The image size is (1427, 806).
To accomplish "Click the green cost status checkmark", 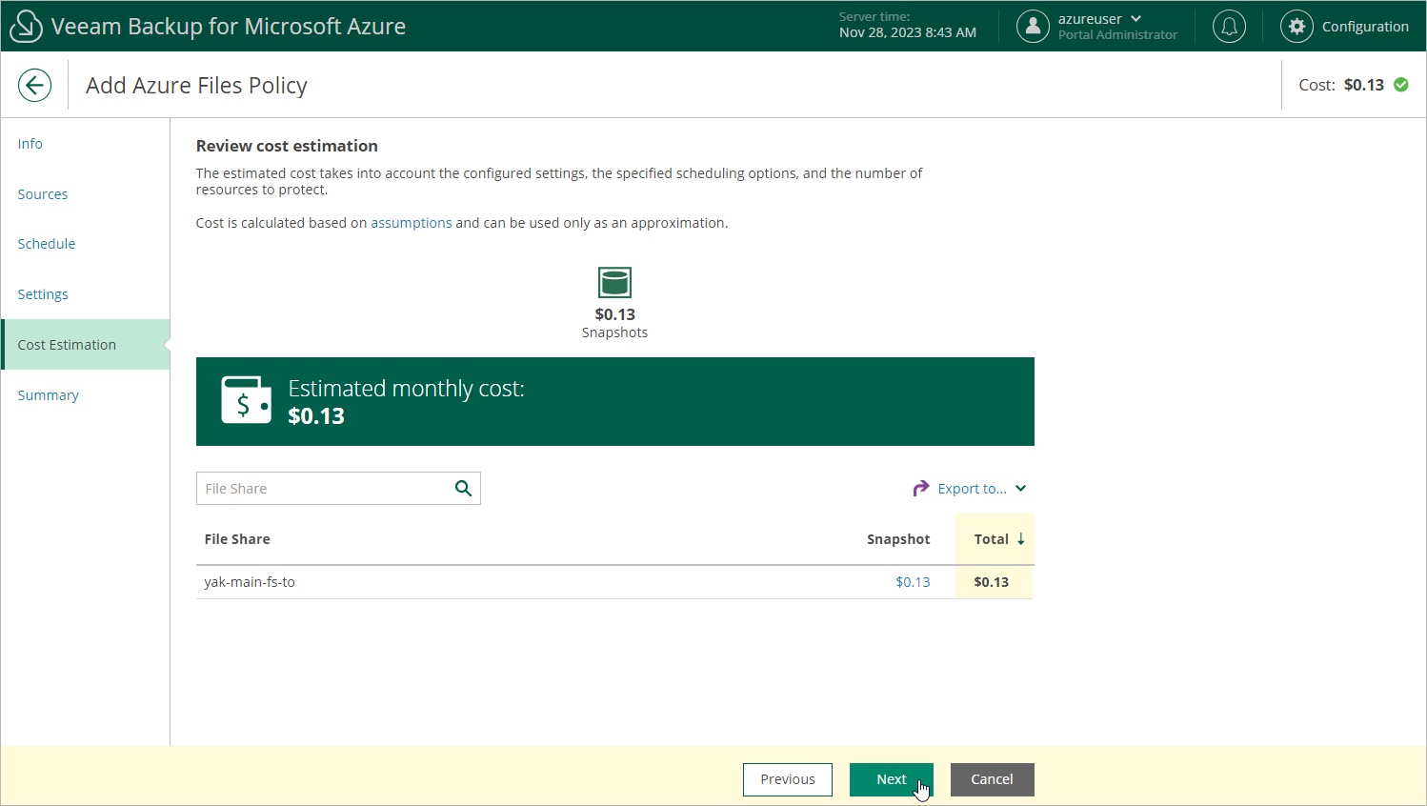I will point(1401,85).
